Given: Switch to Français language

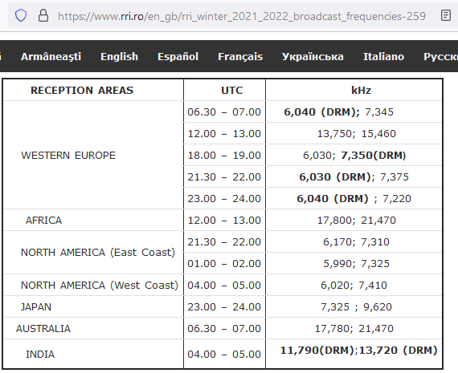Looking at the screenshot, I should [x=240, y=57].
